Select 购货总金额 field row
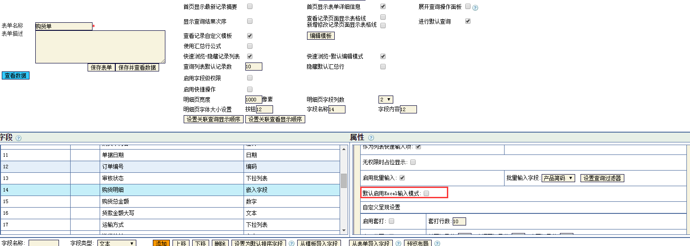 (x=170, y=201)
